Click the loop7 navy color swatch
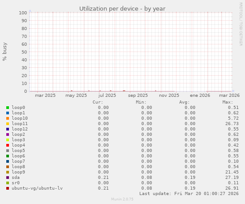245x204 pixels. [x=8, y=161]
